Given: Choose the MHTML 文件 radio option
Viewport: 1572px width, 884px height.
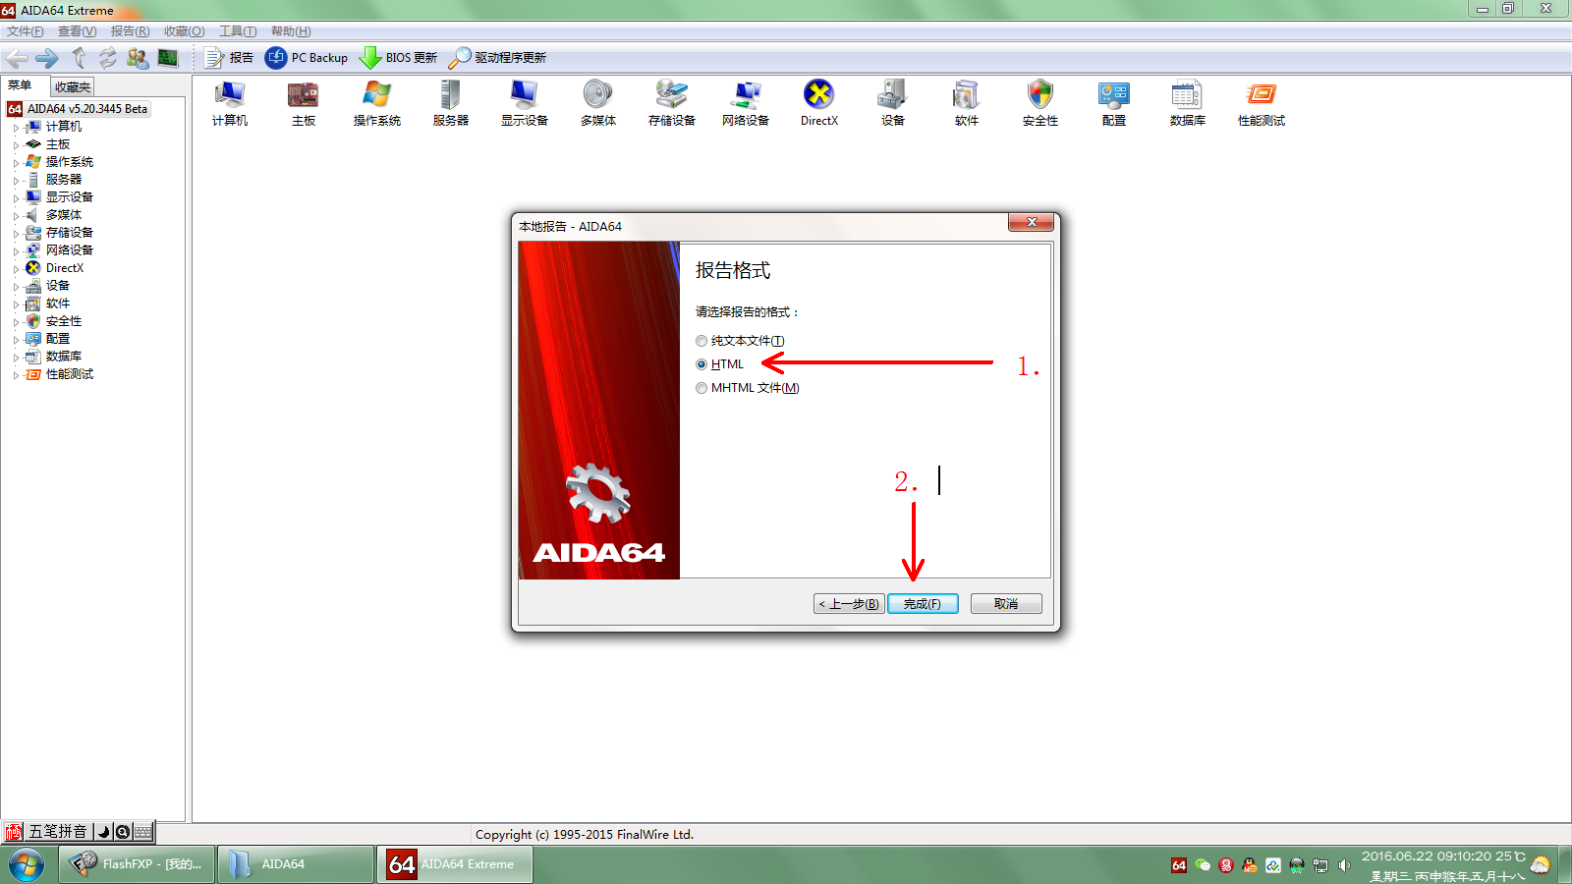Looking at the screenshot, I should (x=702, y=388).
